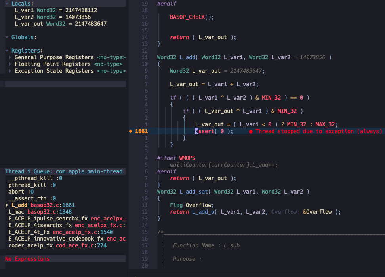
Task: Click the orange current-line arrow at line 1661
Action: (x=131, y=131)
